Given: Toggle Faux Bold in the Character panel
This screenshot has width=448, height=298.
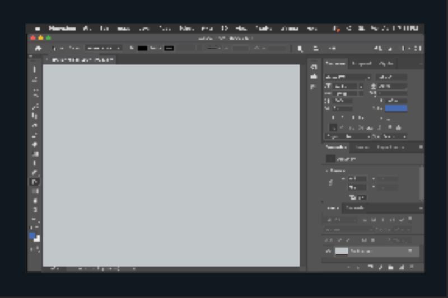Looking at the screenshot, I should coord(333,117).
